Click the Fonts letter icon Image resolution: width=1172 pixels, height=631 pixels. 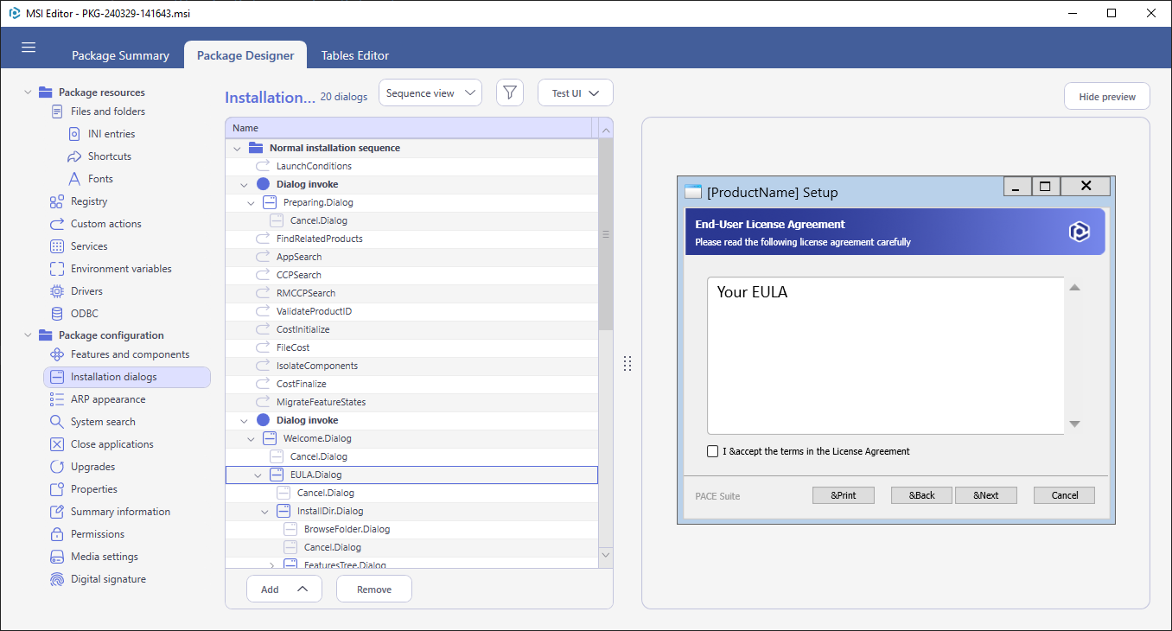[74, 179]
